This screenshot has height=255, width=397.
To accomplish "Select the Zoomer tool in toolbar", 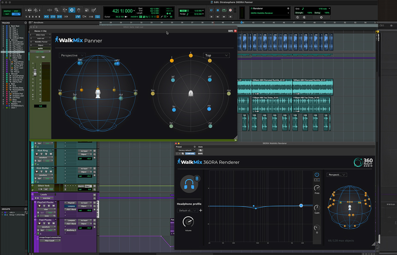I will coord(56,10).
